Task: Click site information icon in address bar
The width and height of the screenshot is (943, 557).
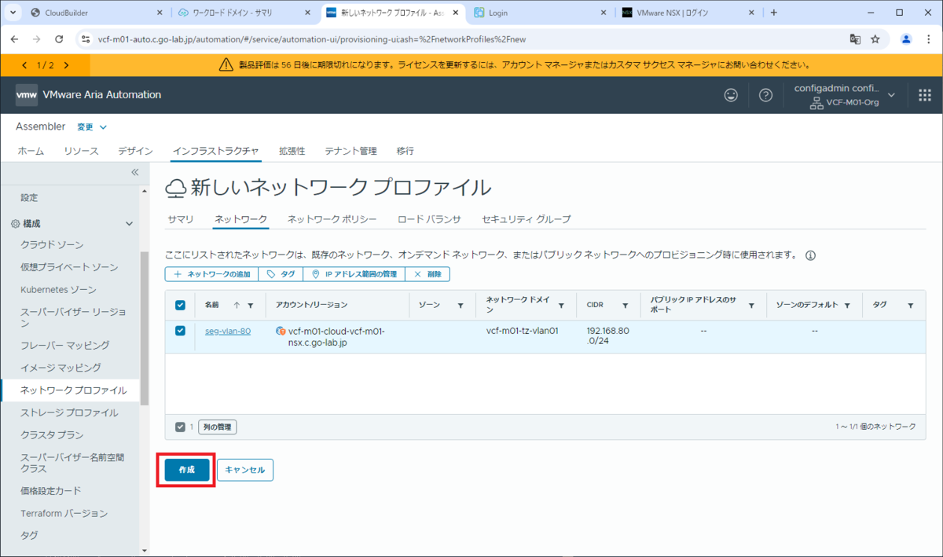Action: [86, 38]
